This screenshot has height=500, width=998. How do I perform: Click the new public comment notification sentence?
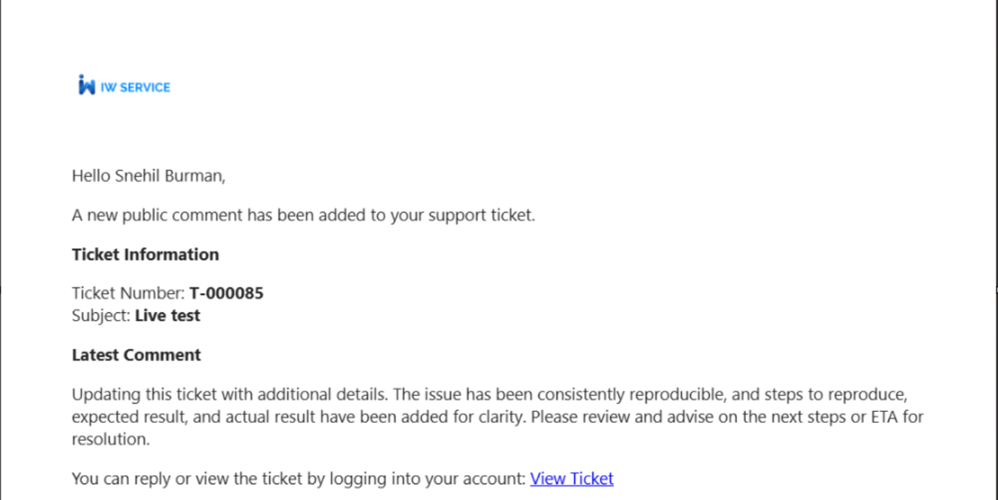click(x=303, y=215)
